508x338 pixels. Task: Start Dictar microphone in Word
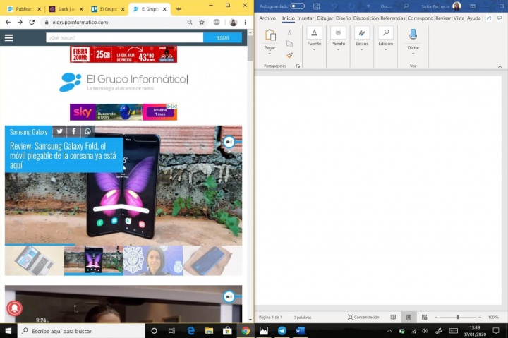point(413,34)
